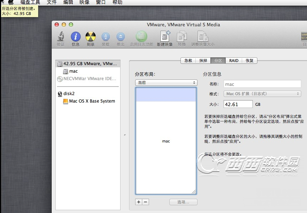Open the Window (窗口) menu
The width and height of the screenshot is (307, 213).
click(x=101, y=2)
